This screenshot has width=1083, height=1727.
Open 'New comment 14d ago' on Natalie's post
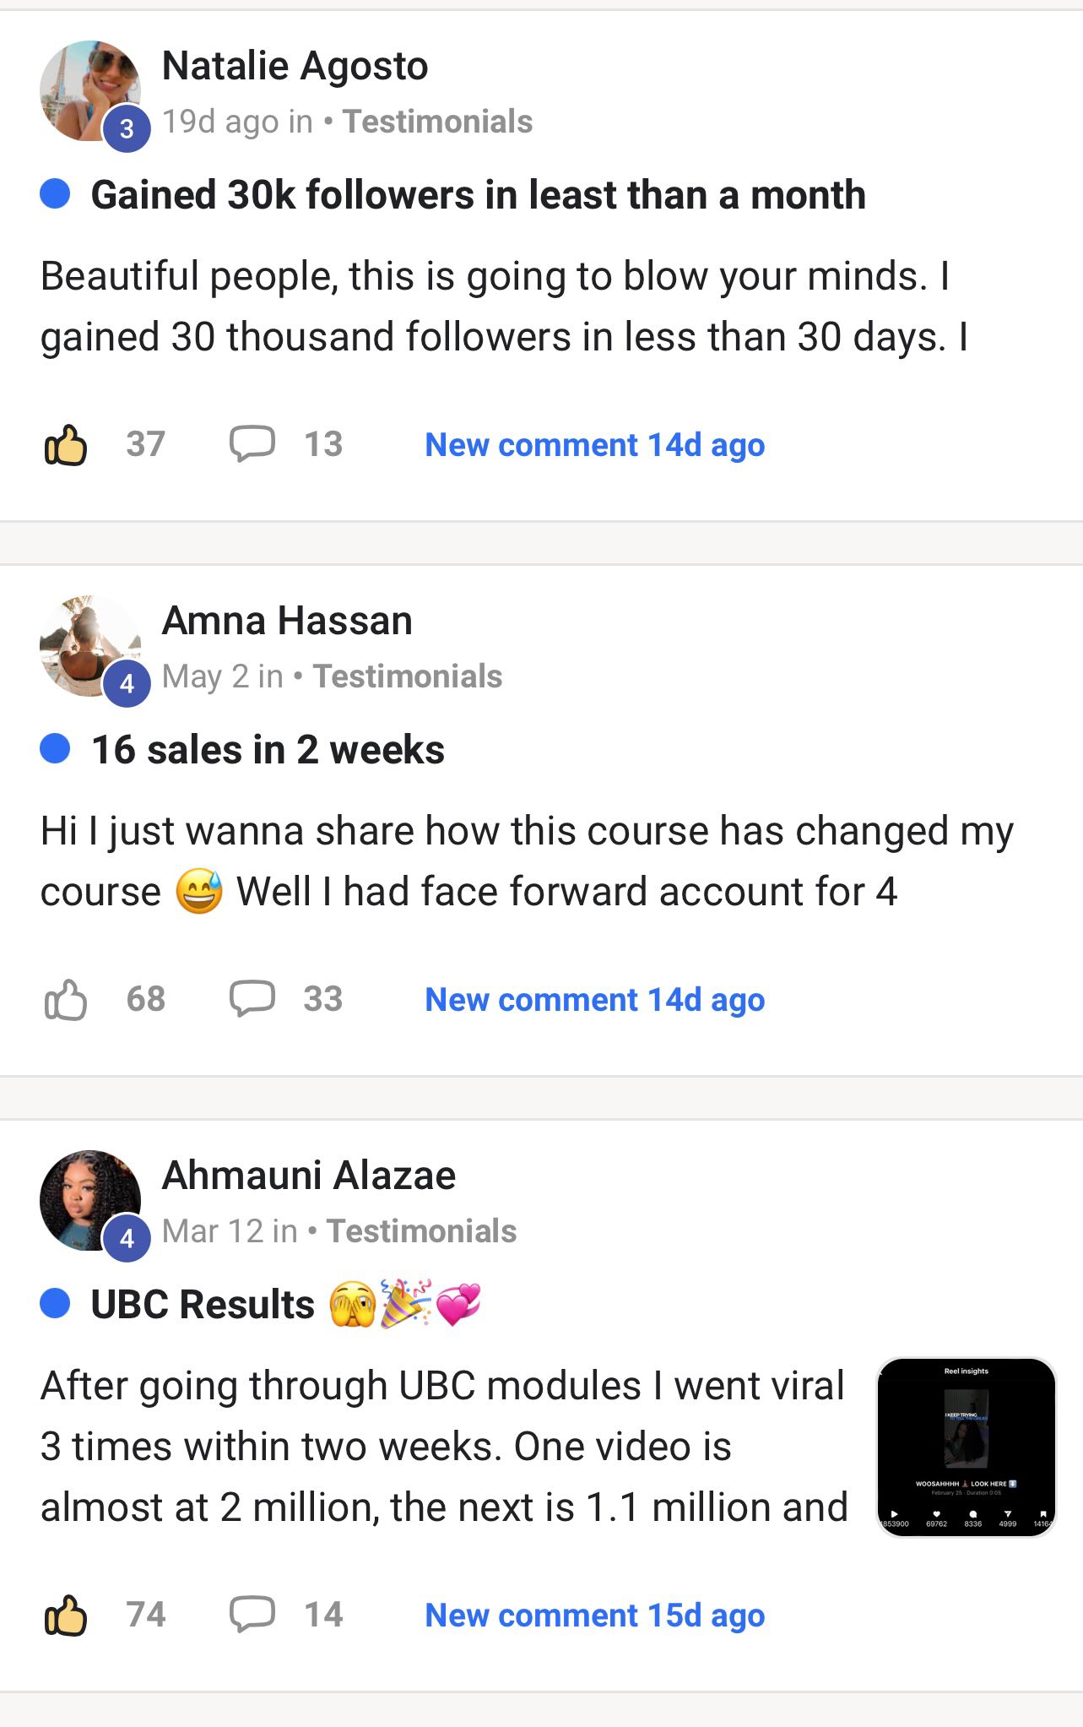coord(595,445)
